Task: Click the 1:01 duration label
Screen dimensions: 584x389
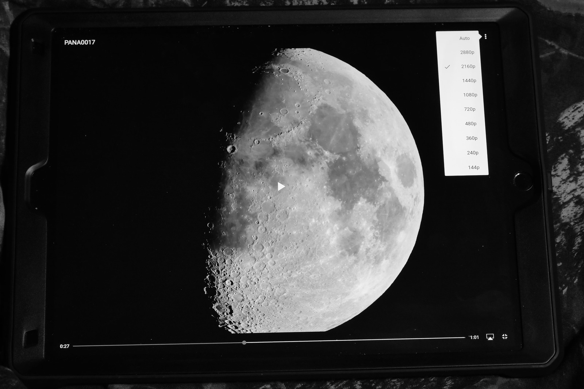Action: 474,337
